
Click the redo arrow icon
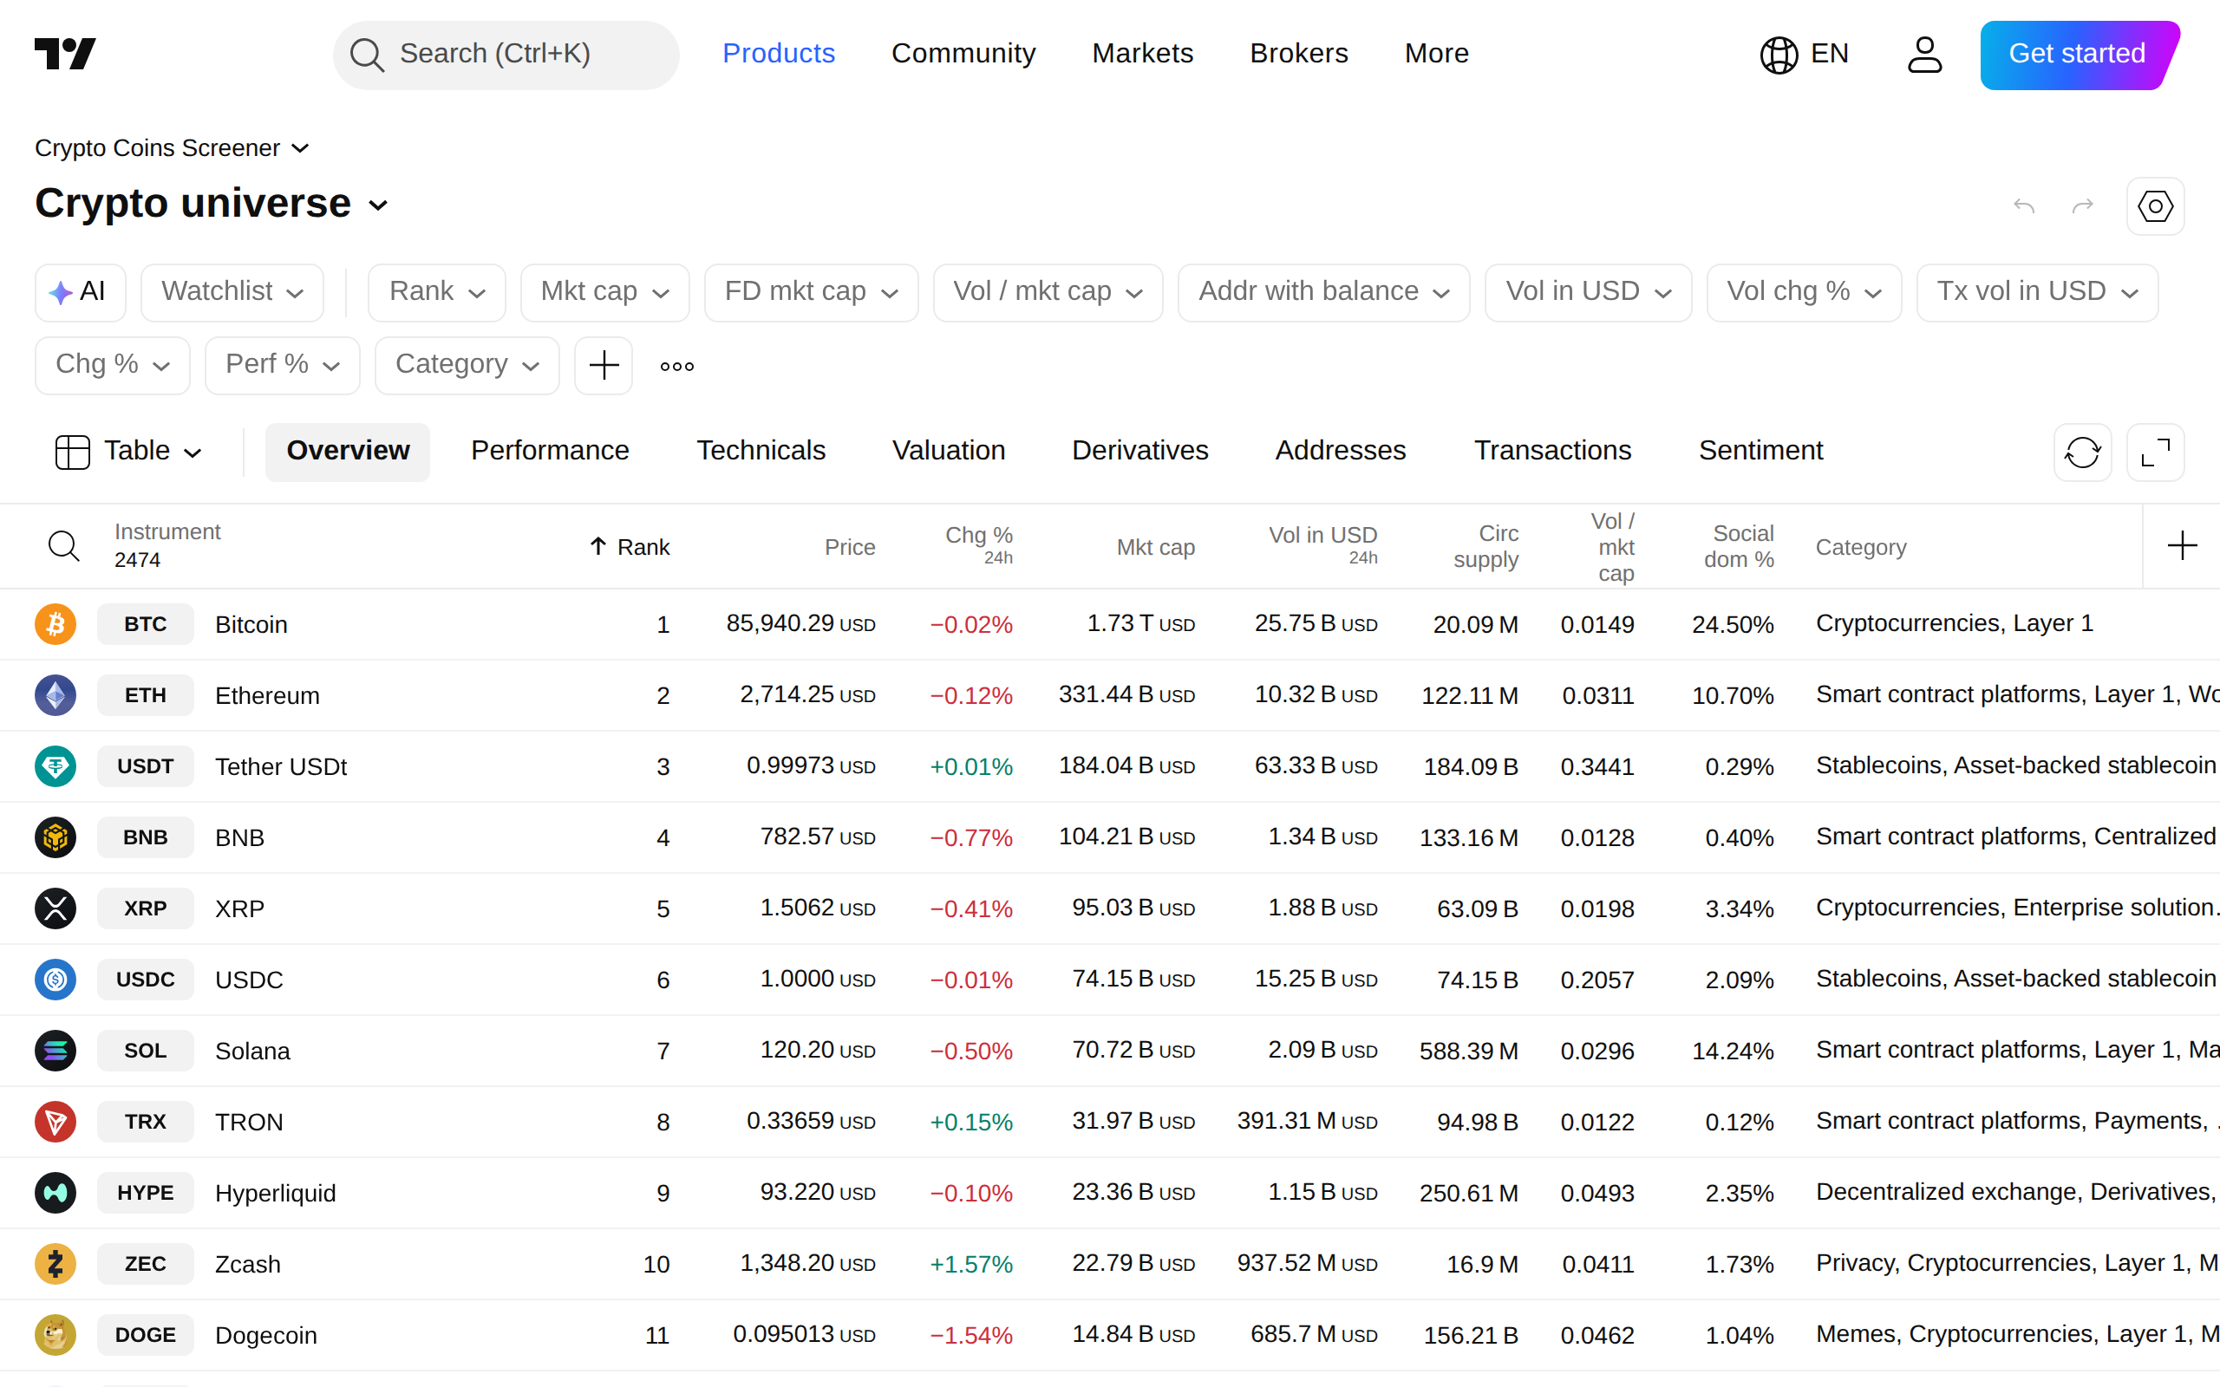[2082, 206]
